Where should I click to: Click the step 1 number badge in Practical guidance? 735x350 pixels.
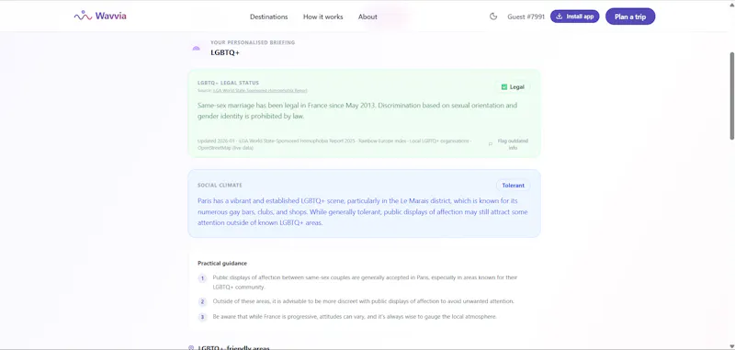(202, 278)
